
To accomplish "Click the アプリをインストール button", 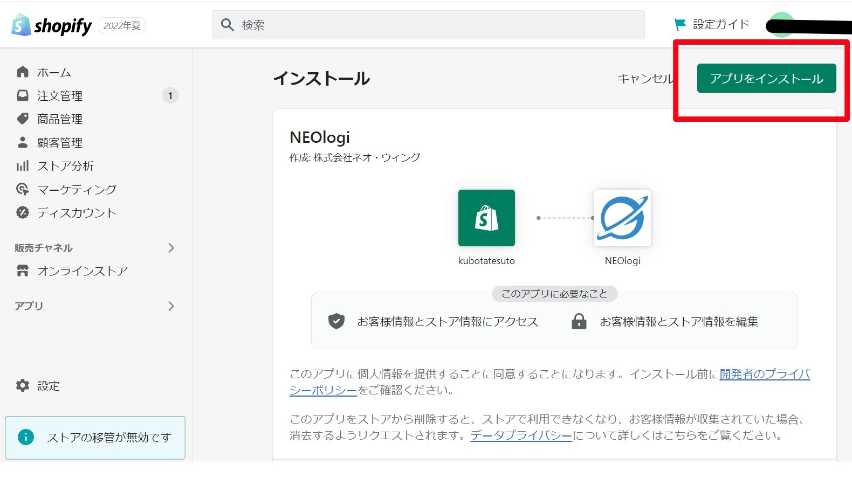I will point(766,78).
